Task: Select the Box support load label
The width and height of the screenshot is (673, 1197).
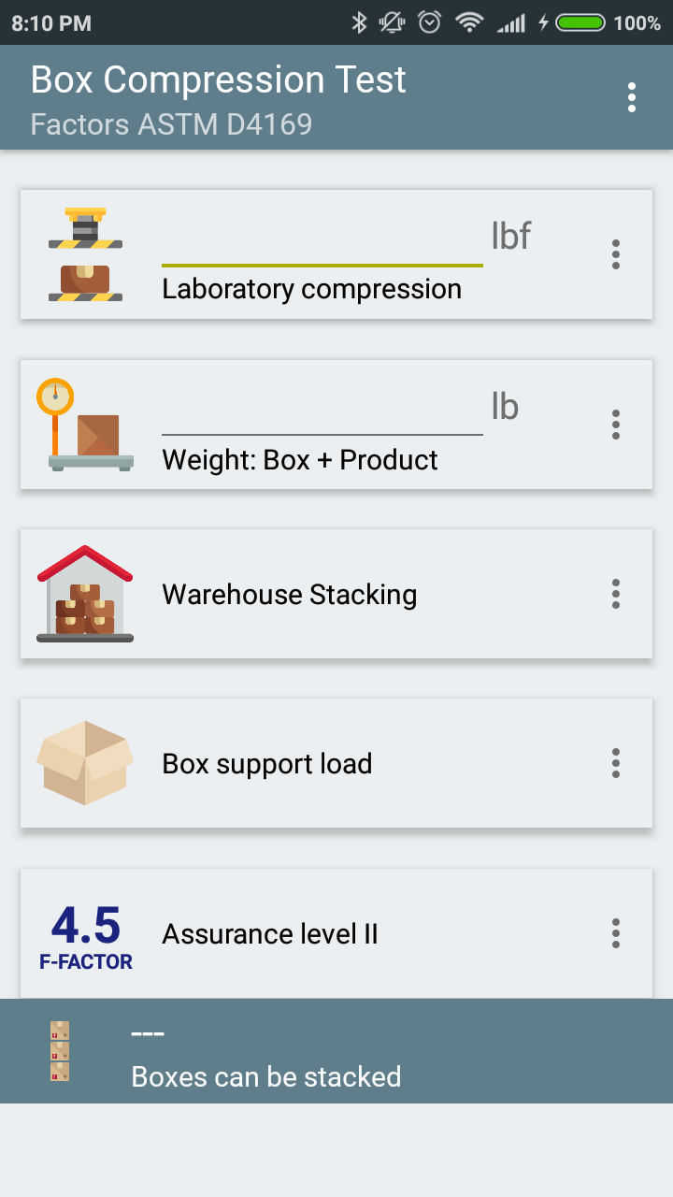Action: (267, 764)
